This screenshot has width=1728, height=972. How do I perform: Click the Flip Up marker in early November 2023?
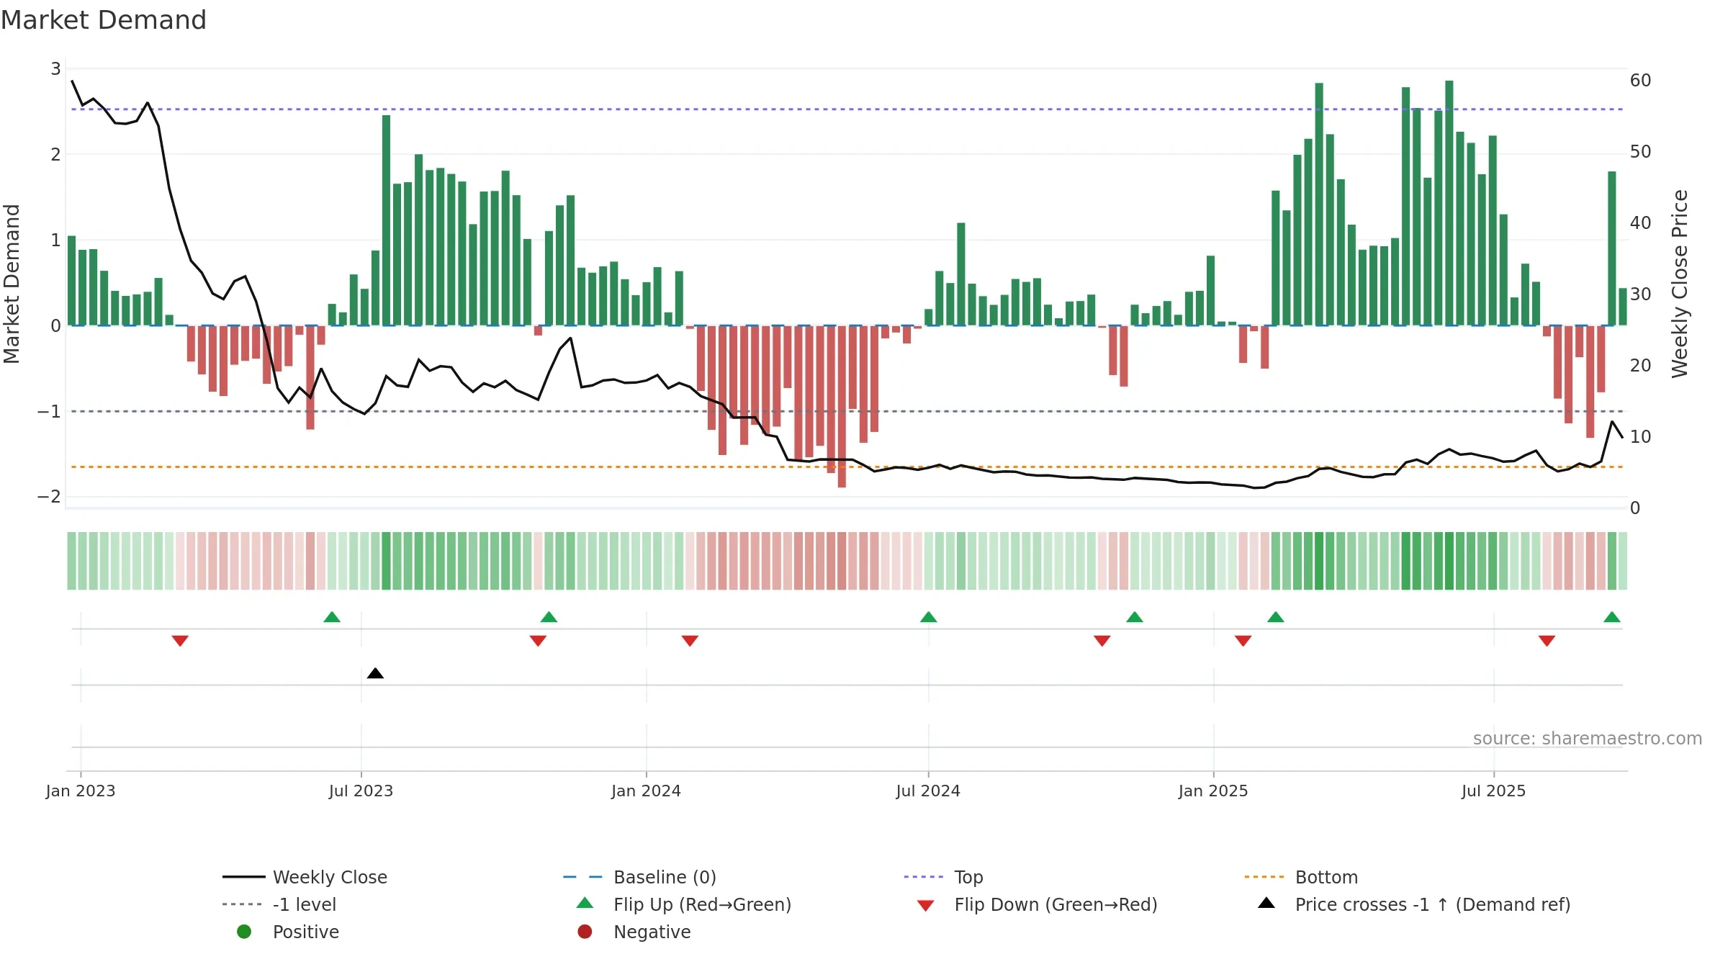549,617
